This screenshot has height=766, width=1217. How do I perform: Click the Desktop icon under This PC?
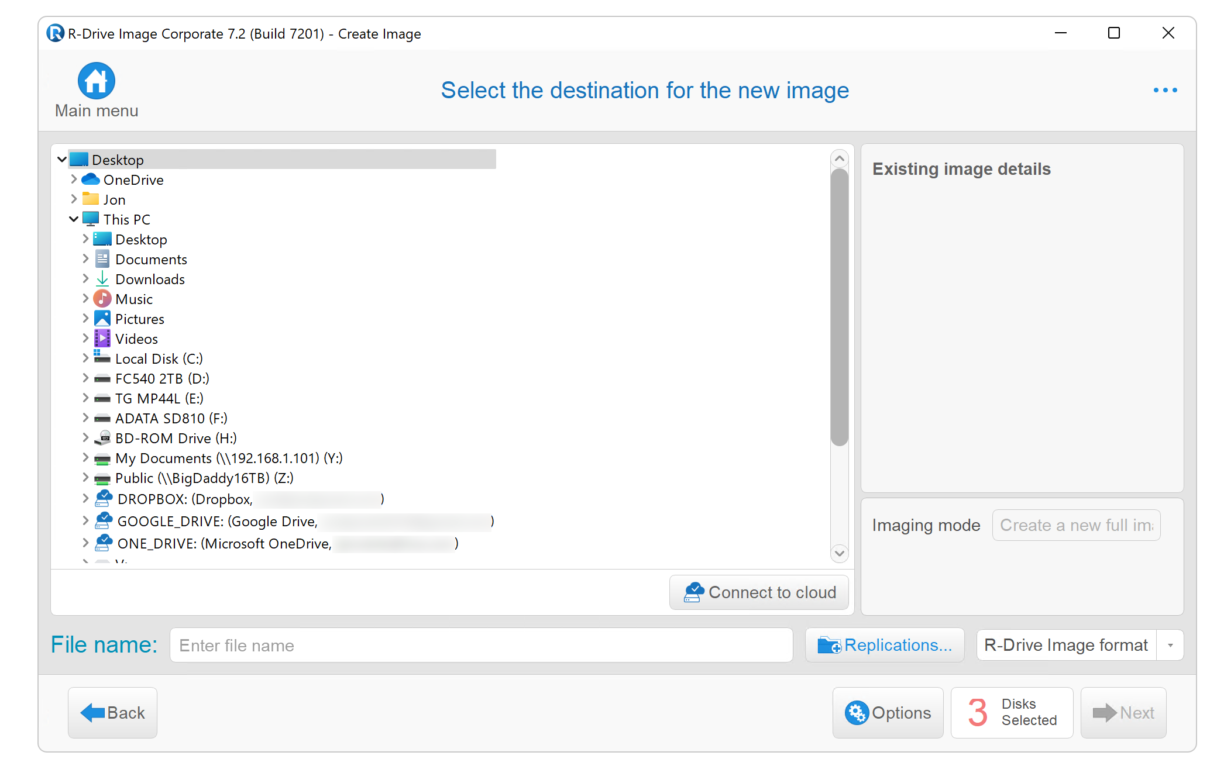(x=102, y=239)
